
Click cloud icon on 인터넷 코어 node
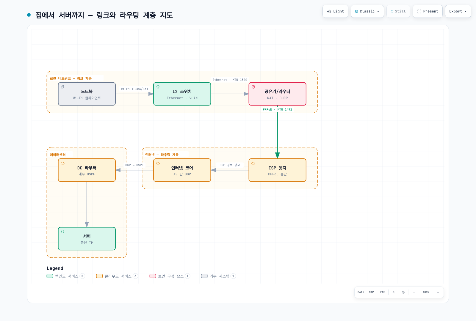point(158,163)
